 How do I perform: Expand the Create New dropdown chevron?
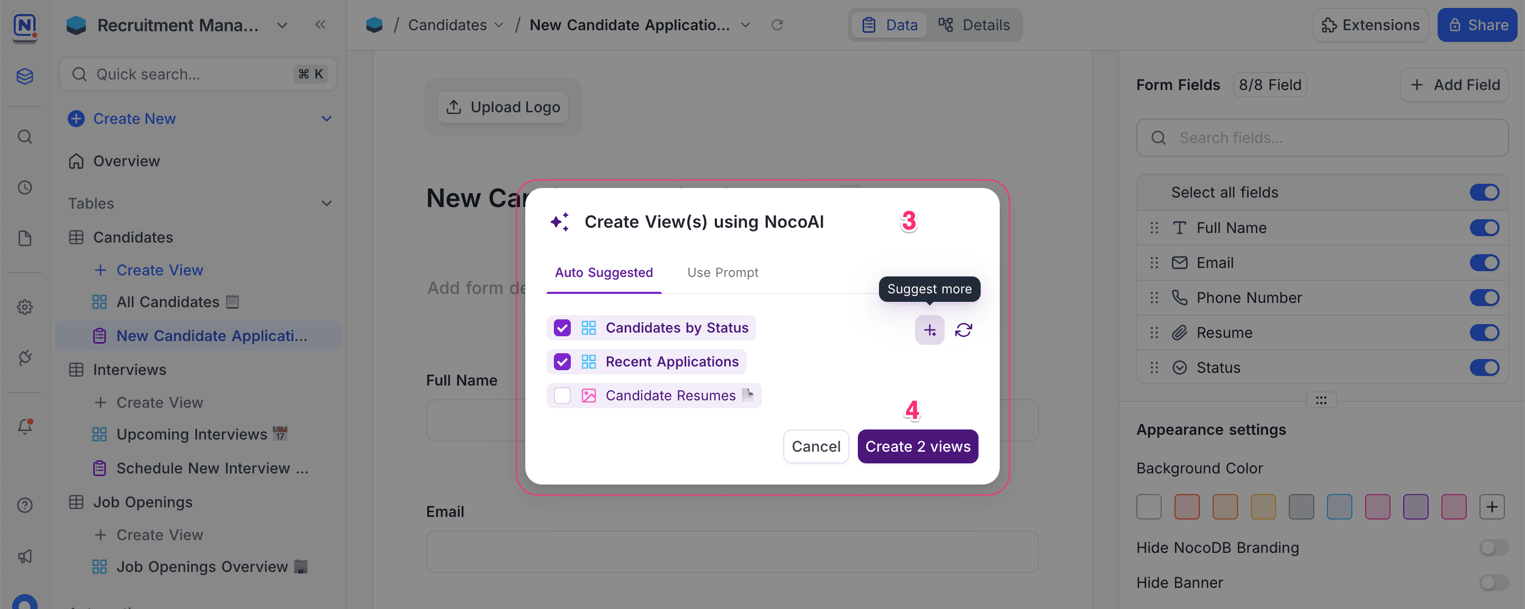326,119
